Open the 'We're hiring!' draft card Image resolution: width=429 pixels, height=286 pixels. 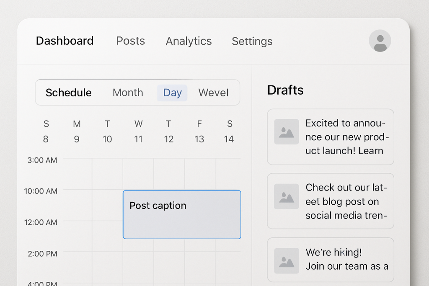(x=331, y=260)
